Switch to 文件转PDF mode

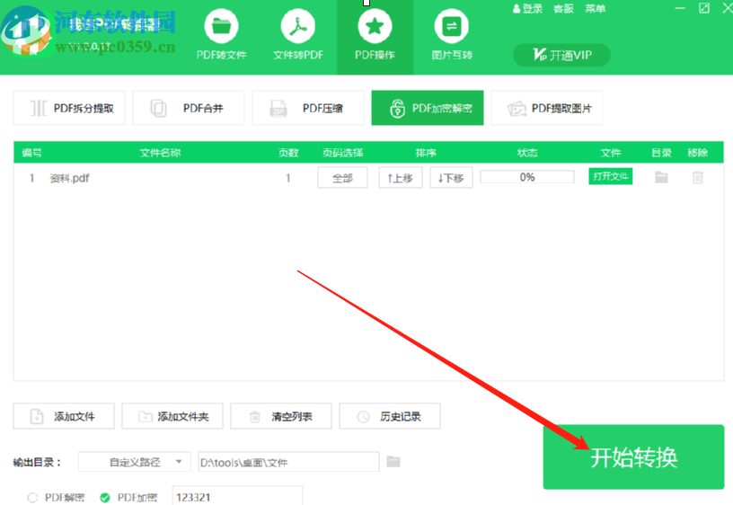coord(298,37)
